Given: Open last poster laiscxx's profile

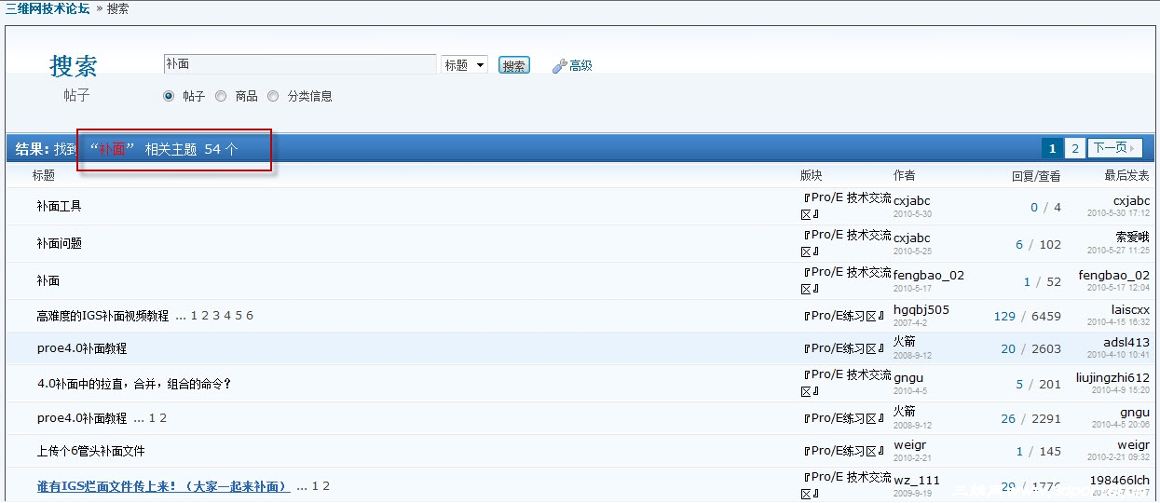Looking at the screenshot, I should click(x=1130, y=309).
